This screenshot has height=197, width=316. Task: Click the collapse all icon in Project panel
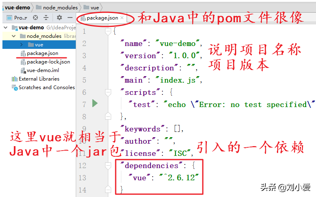(x=46, y=18)
